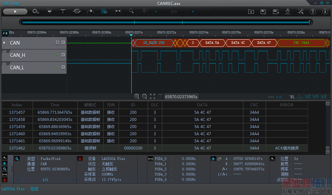Open the help question mark icon

click(313, 12)
